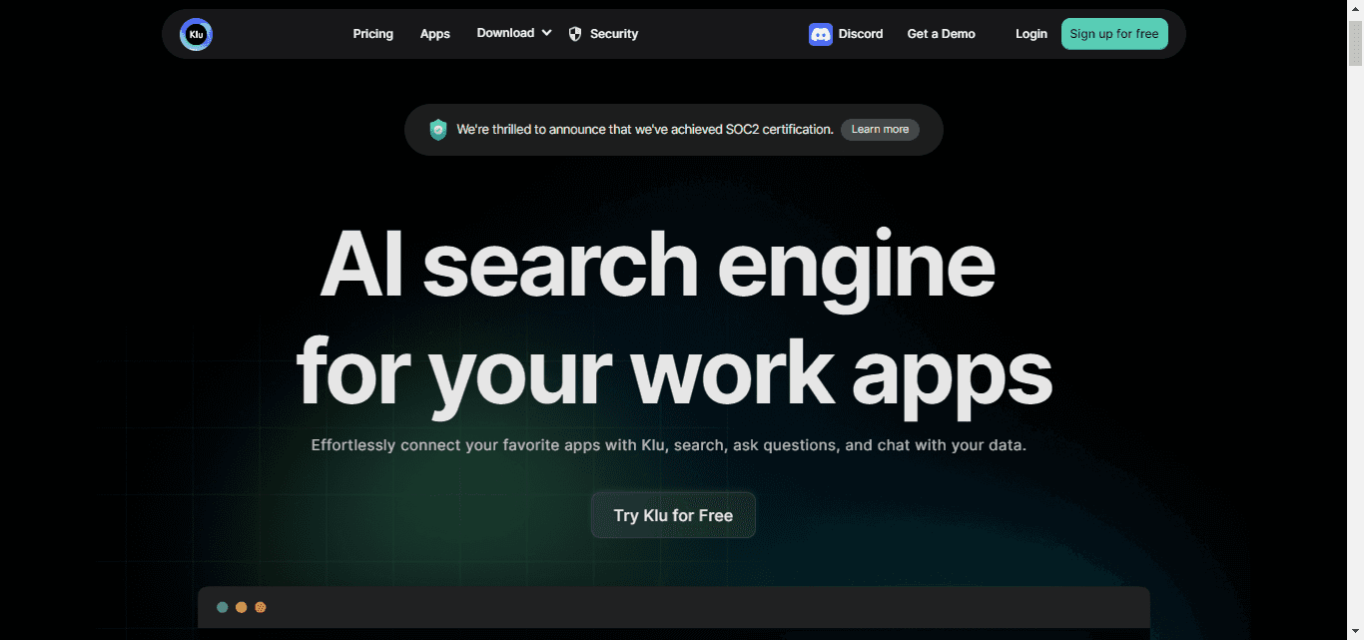Click the orange middle dot in preview window

(x=241, y=607)
